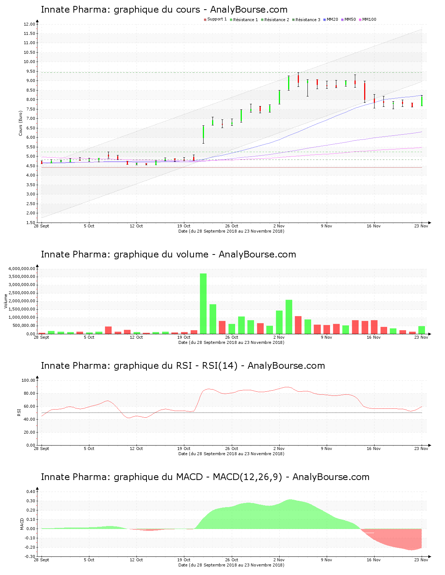
Task: Click the 'graphique du cours' chart title
Action: tap(164, 10)
